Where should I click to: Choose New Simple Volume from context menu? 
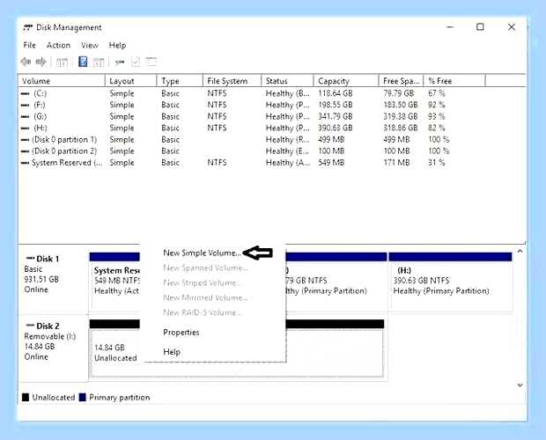(x=202, y=253)
